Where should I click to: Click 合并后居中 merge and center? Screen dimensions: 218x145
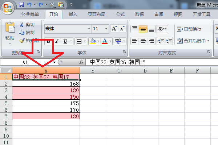(x=191, y=41)
